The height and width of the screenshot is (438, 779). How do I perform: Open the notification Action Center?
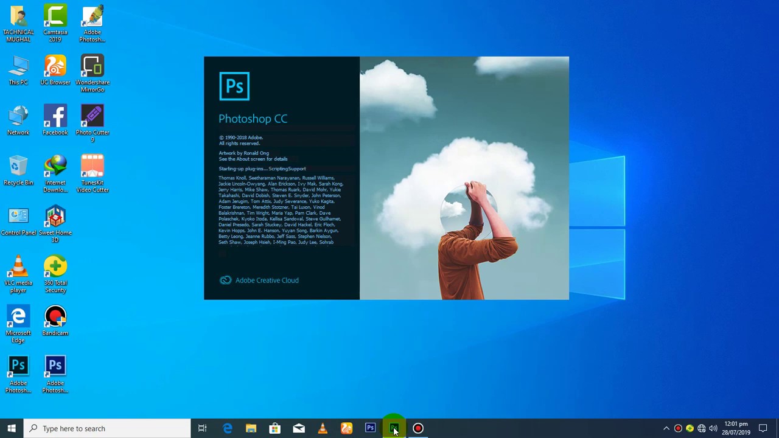[763, 428]
